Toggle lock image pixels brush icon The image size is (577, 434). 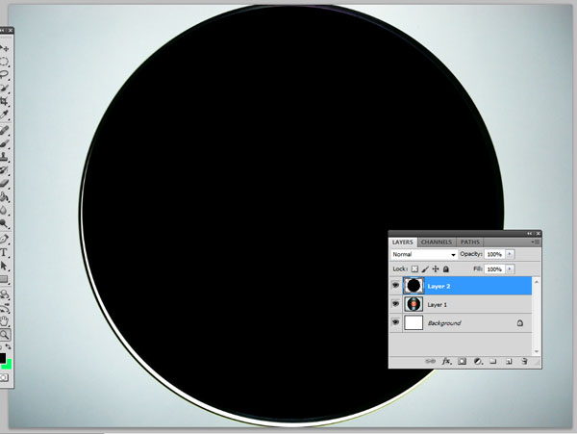pos(425,269)
